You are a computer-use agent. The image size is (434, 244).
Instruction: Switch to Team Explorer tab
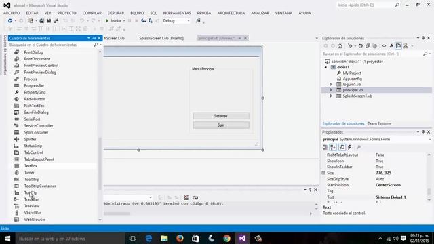pos(380,123)
